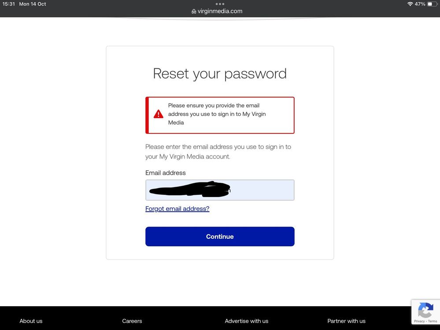Focus the Email address input field
440x330 pixels.
click(220, 190)
